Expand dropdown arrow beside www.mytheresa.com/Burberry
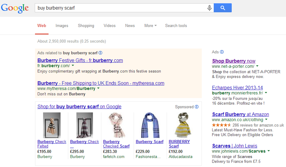 (98, 88)
